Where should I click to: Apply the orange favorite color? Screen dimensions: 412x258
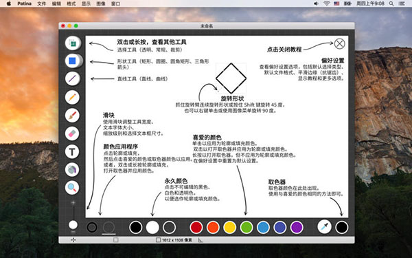(x=213, y=227)
